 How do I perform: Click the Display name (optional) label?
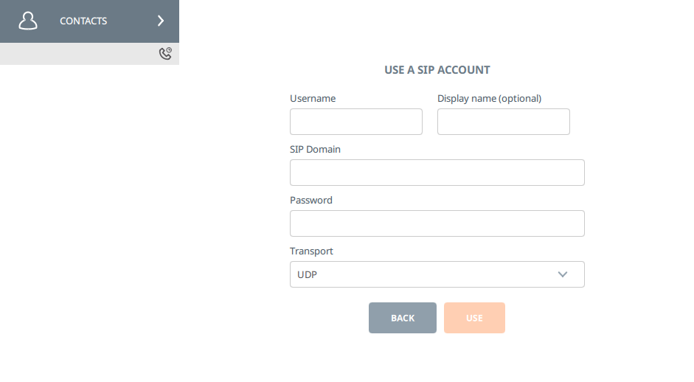(x=489, y=98)
